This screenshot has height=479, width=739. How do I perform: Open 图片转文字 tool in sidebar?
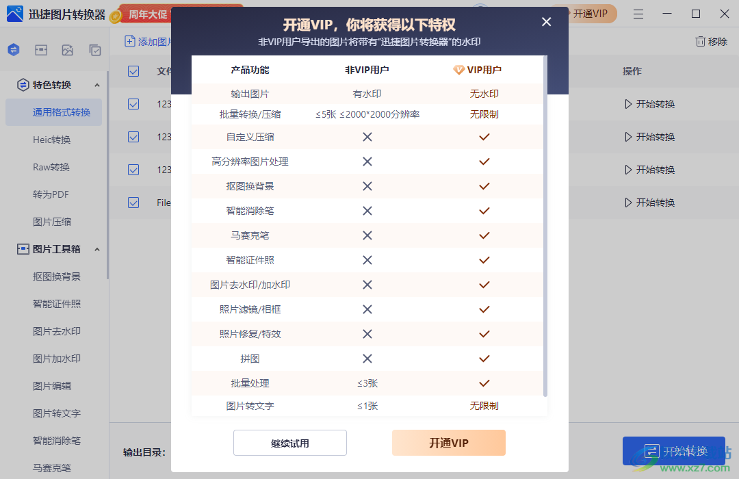(57, 413)
